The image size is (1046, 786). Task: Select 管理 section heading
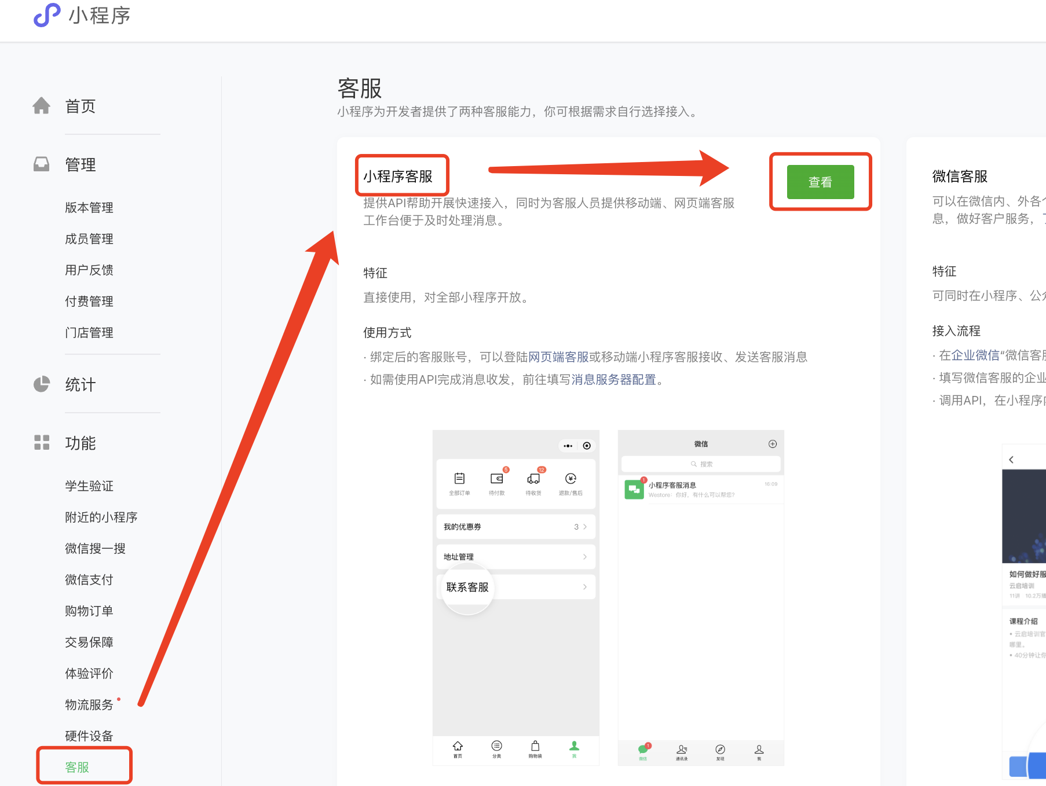tap(81, 165)
